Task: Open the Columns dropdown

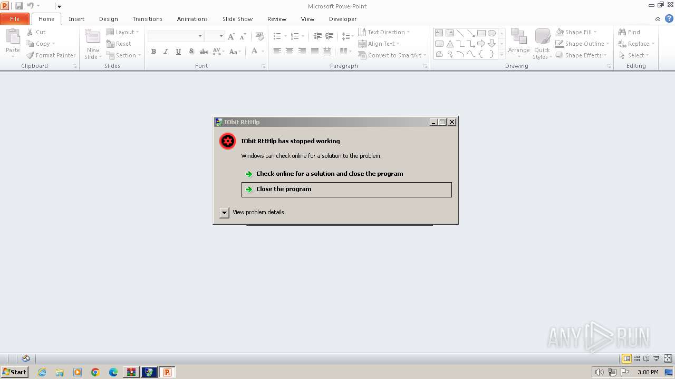Action: (345, 52)
